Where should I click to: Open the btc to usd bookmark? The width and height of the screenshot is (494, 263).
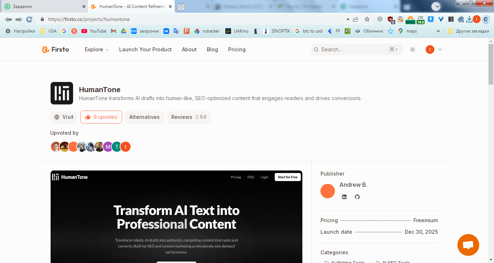308,31
